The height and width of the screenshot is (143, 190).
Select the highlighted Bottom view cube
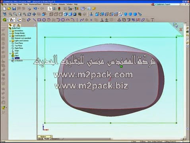121,14
